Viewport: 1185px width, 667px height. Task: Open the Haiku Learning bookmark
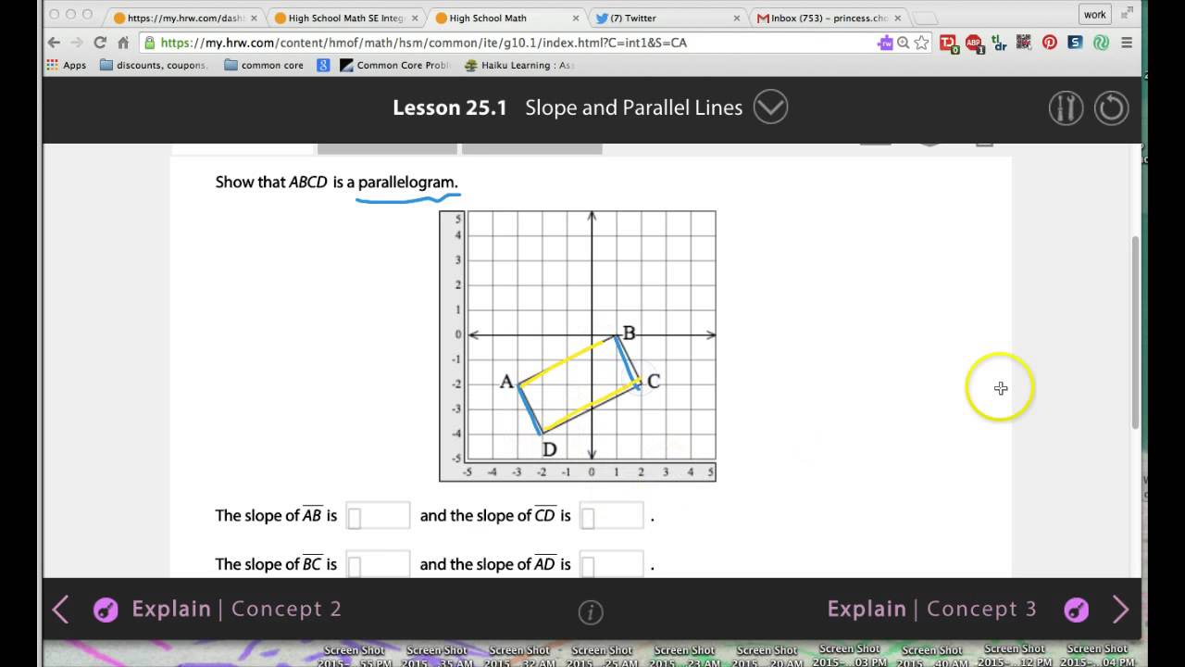[x=520, y=65]
